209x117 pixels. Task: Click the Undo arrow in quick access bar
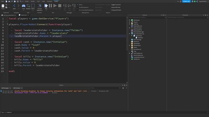(x=21, y=1)
